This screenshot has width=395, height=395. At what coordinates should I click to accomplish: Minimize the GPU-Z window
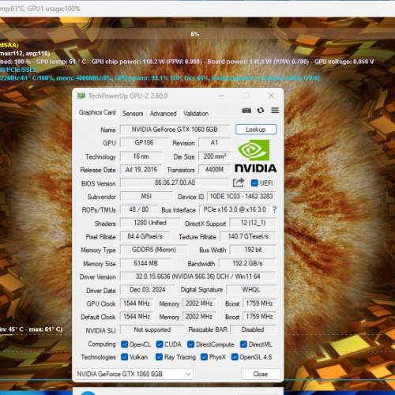click(221, 96)
